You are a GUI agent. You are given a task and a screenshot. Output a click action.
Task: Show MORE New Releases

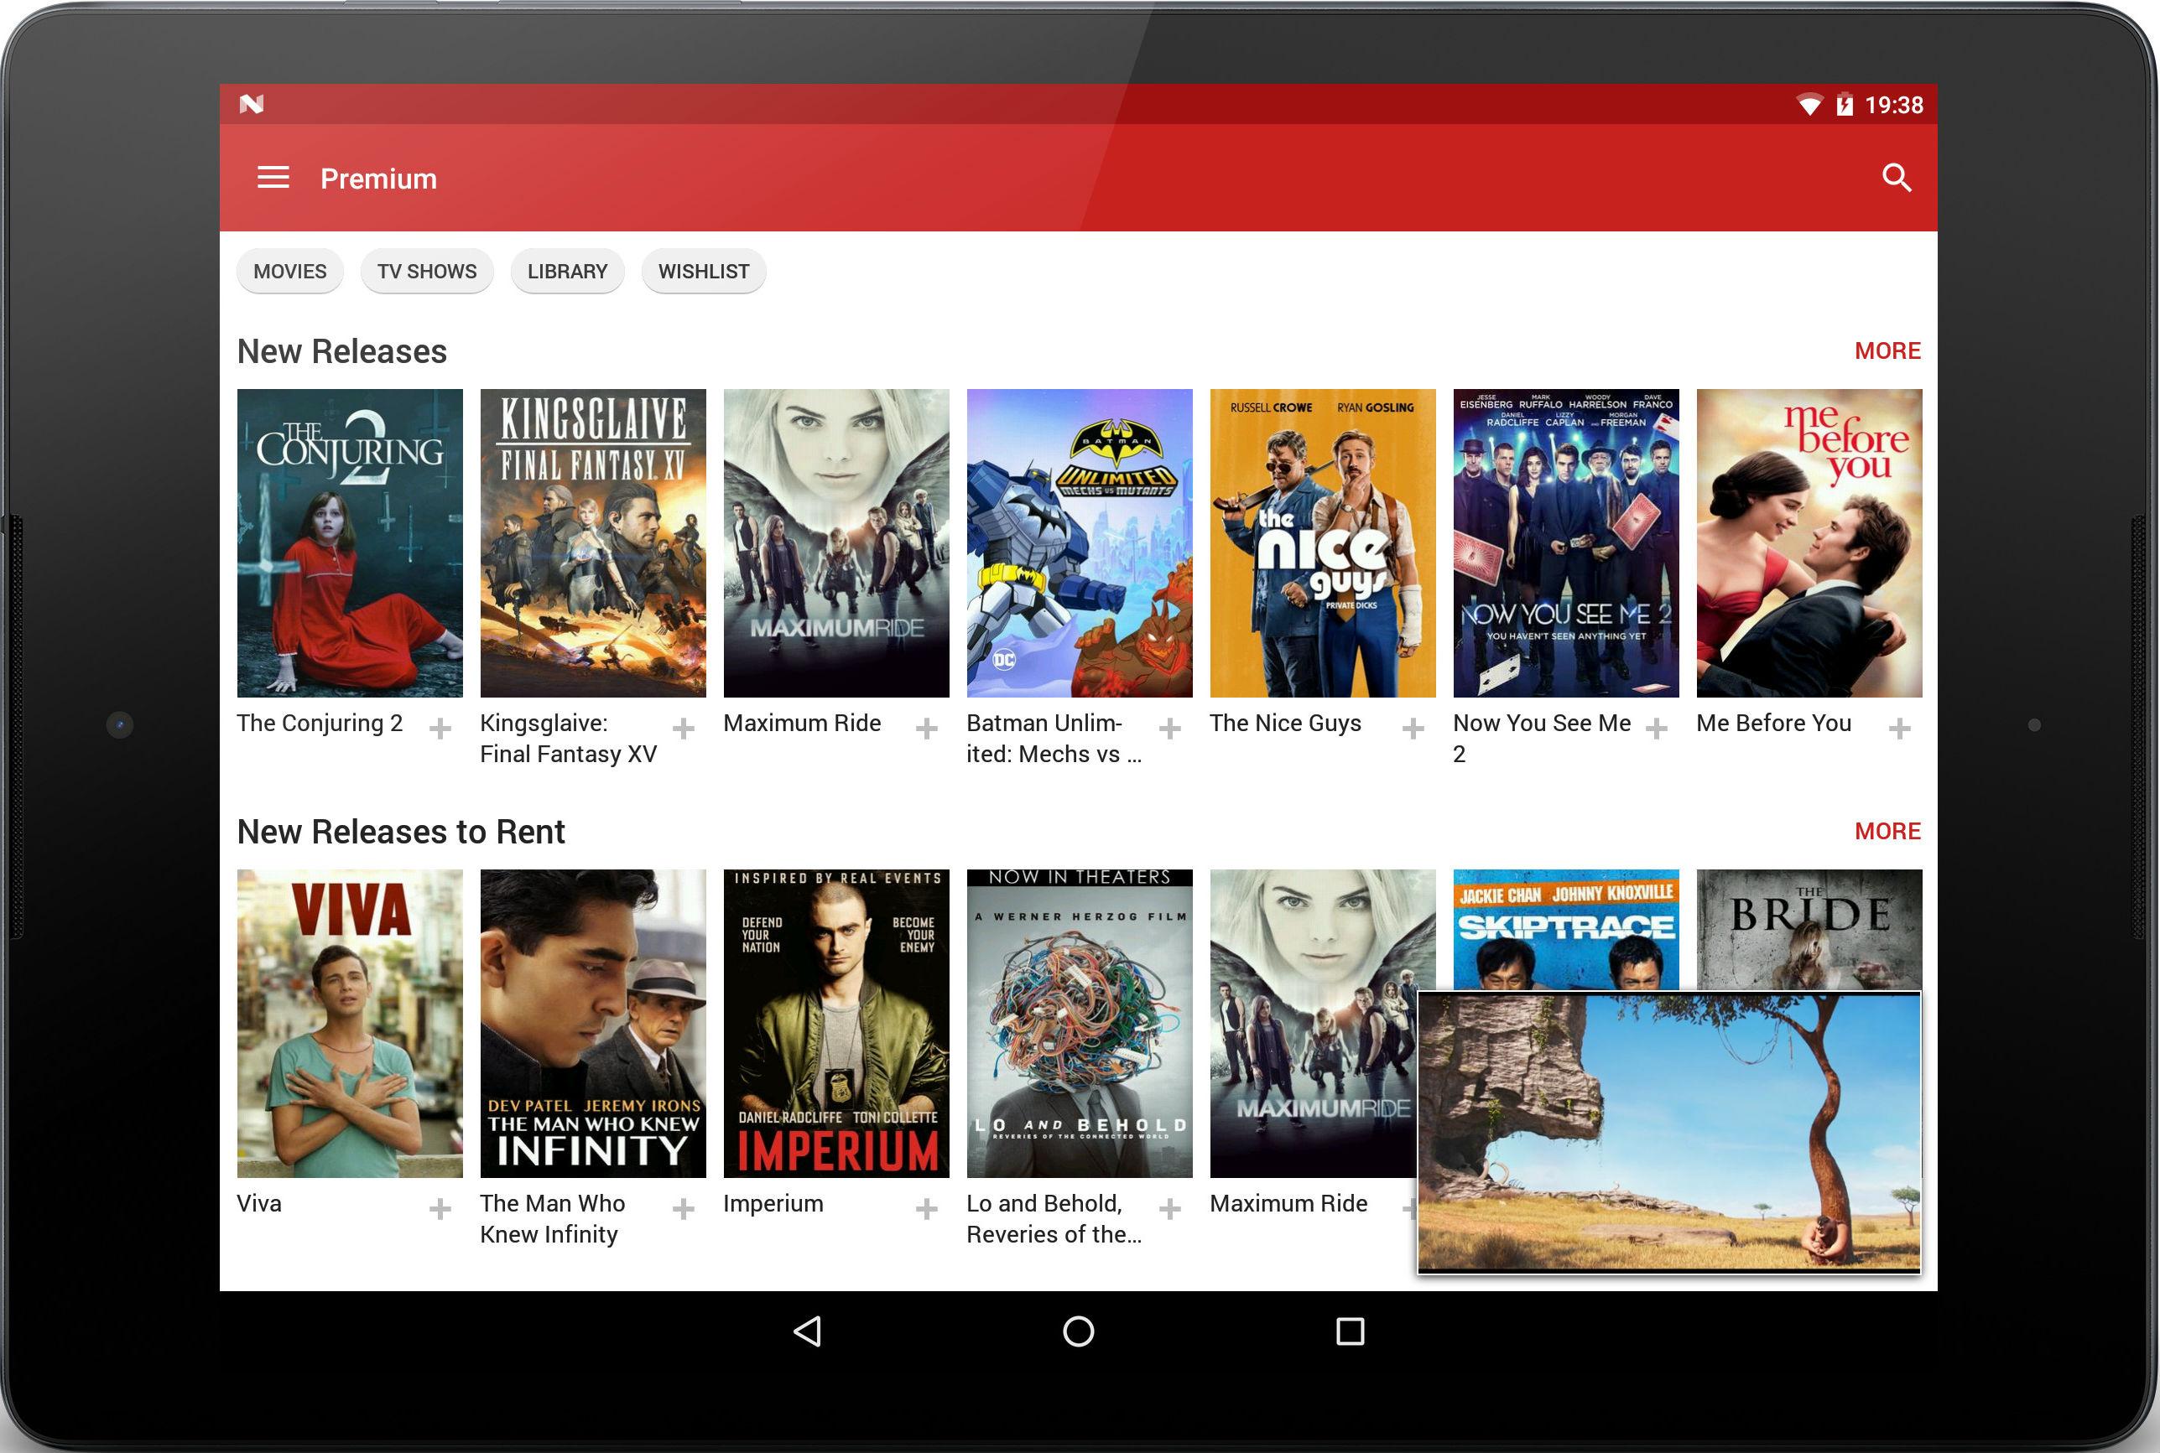(x=1887, y=351)
